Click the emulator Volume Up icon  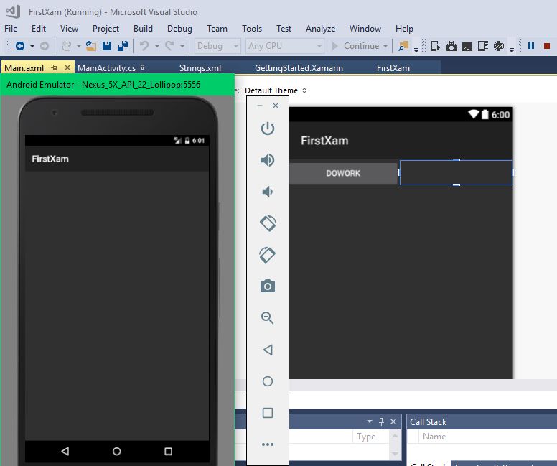tap(268, 160)
